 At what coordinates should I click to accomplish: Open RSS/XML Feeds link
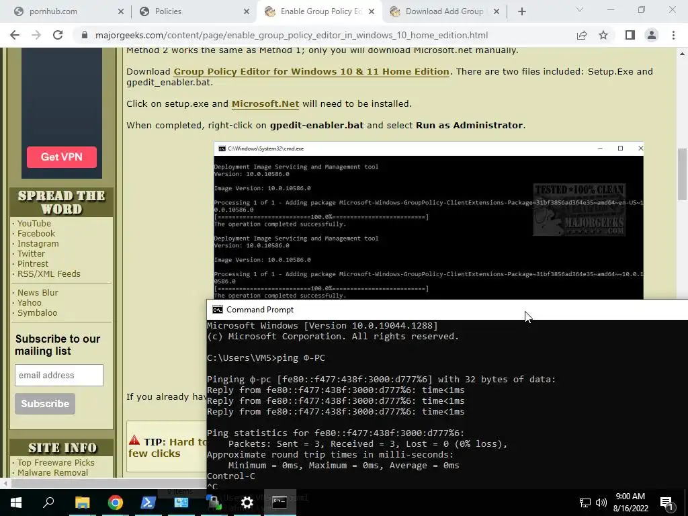48,274
